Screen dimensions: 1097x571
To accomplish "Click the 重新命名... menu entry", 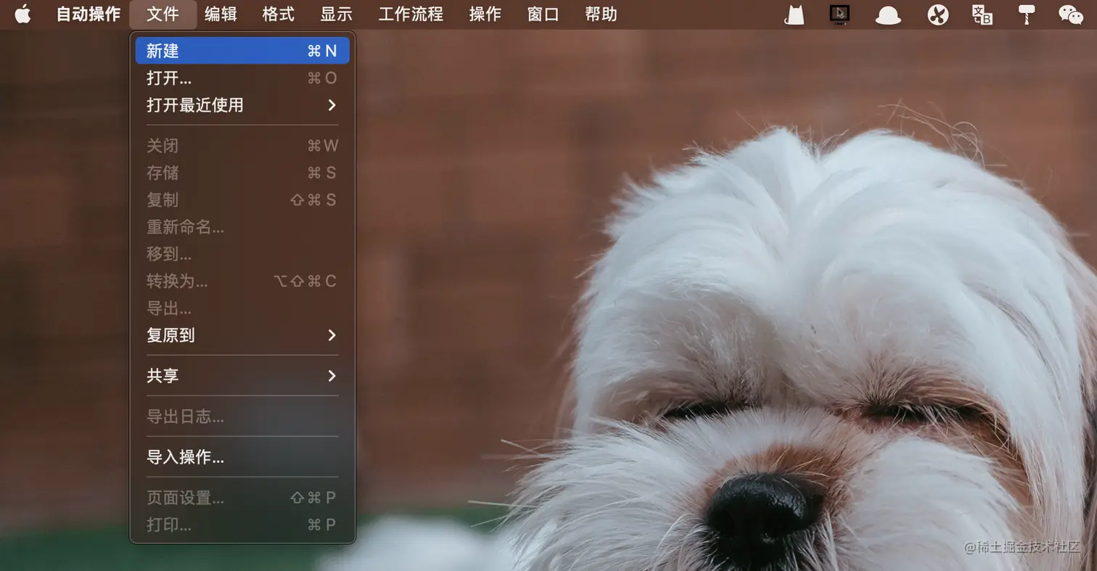I will 242,227.
